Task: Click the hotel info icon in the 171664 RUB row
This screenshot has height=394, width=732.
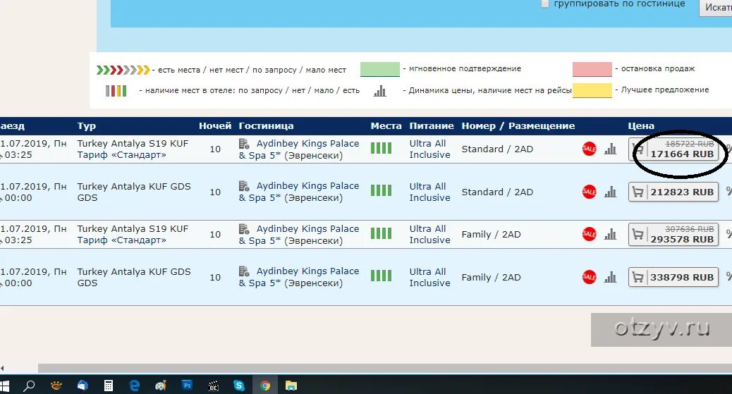Action: click(x=244, y=143)
